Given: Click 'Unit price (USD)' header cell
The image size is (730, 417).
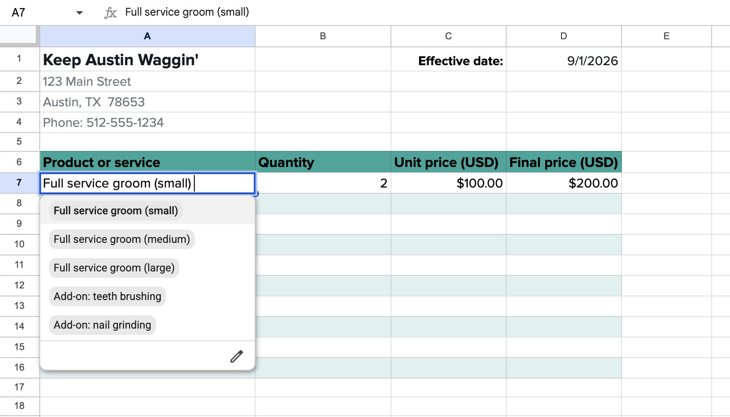Looking at the screenshot, I should (x=449, y=162).
